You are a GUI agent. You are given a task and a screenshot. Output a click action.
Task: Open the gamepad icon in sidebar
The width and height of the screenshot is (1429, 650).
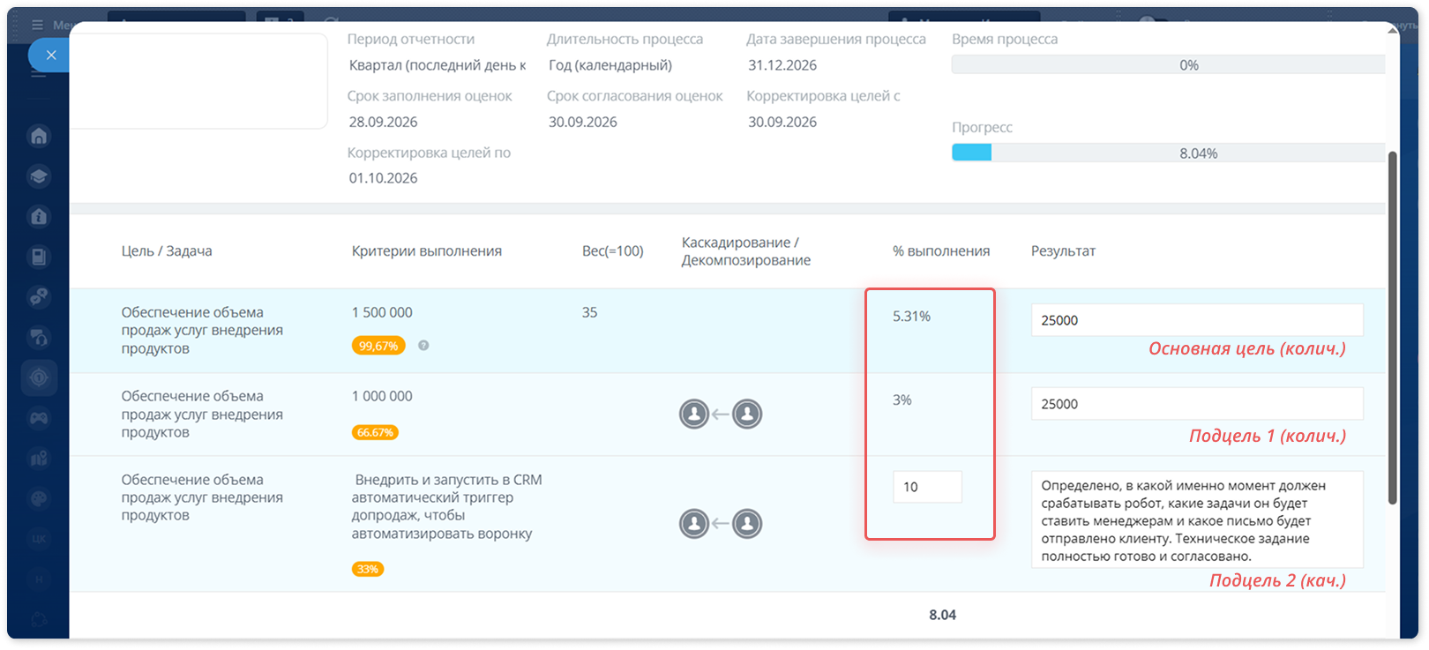point(39,418)
